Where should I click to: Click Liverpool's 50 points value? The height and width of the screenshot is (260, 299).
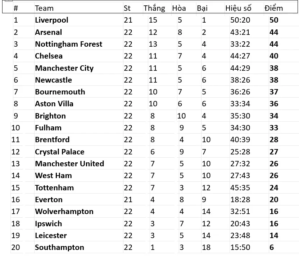(x=274, y=20)
